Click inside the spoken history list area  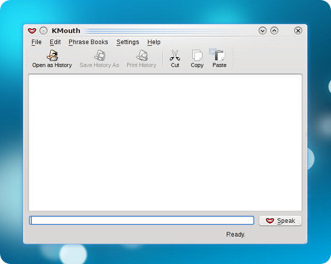click(165, 142)
